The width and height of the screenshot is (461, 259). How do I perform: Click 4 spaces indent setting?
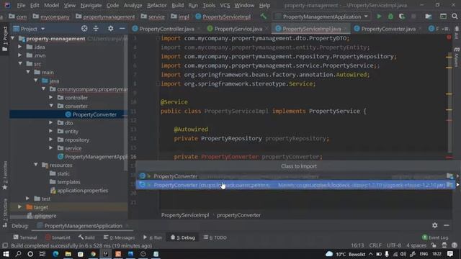[416, 245]
